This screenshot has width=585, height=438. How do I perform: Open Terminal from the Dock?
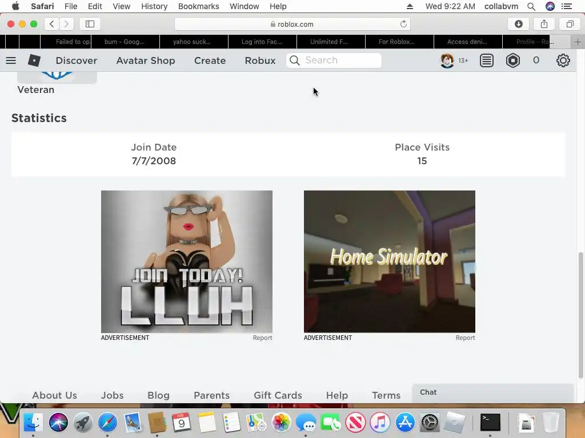click(490, 423)
